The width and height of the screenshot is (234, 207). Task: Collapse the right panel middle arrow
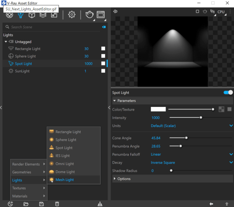[x=109, y=108]
